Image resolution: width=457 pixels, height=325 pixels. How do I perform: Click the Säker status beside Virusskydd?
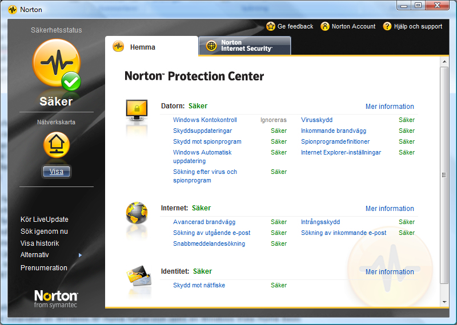(x=407, y=120)
